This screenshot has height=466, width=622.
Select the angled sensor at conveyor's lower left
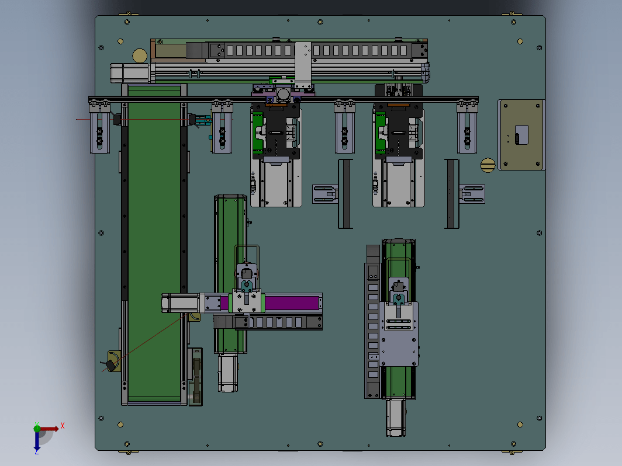110,365
